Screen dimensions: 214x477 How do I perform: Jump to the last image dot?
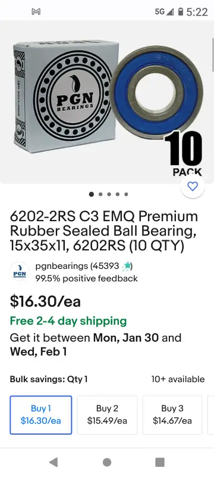(126, 194)
